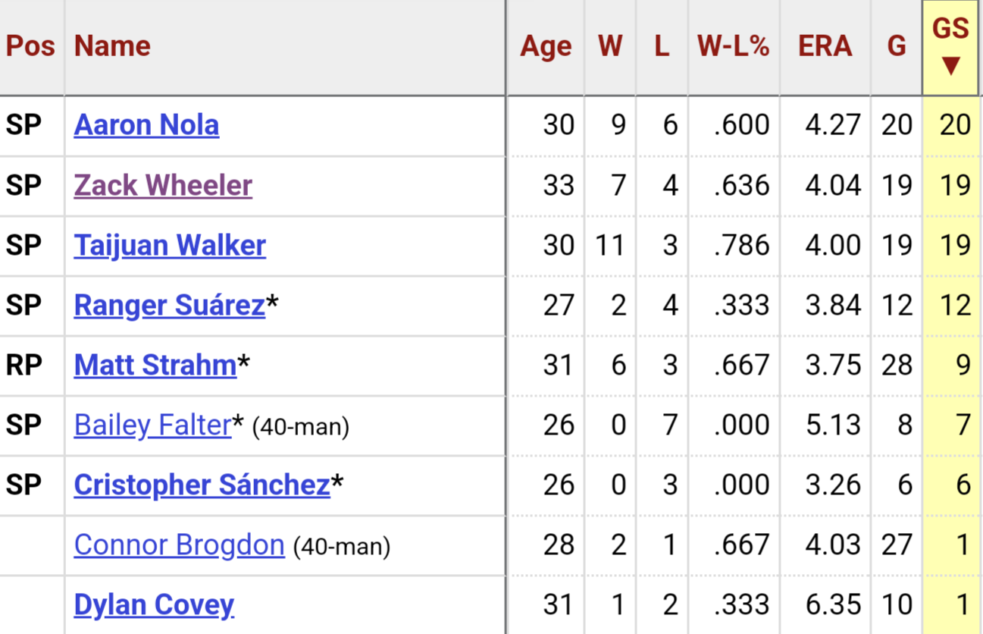Open Aaron Nola's player page

pos(146,125)
